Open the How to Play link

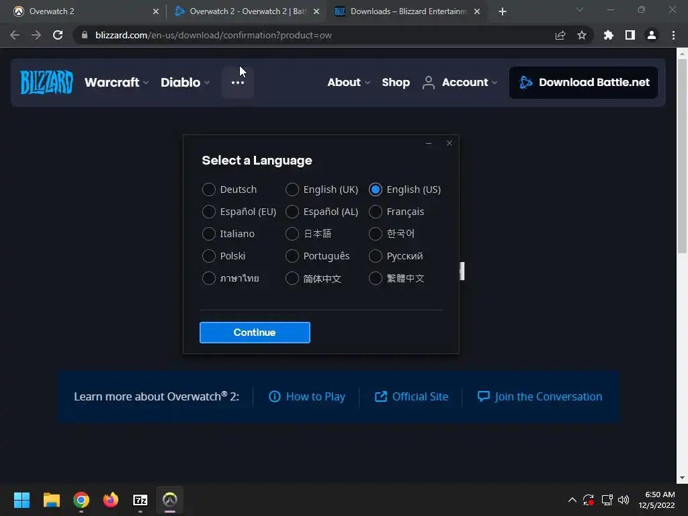point(306,396)
